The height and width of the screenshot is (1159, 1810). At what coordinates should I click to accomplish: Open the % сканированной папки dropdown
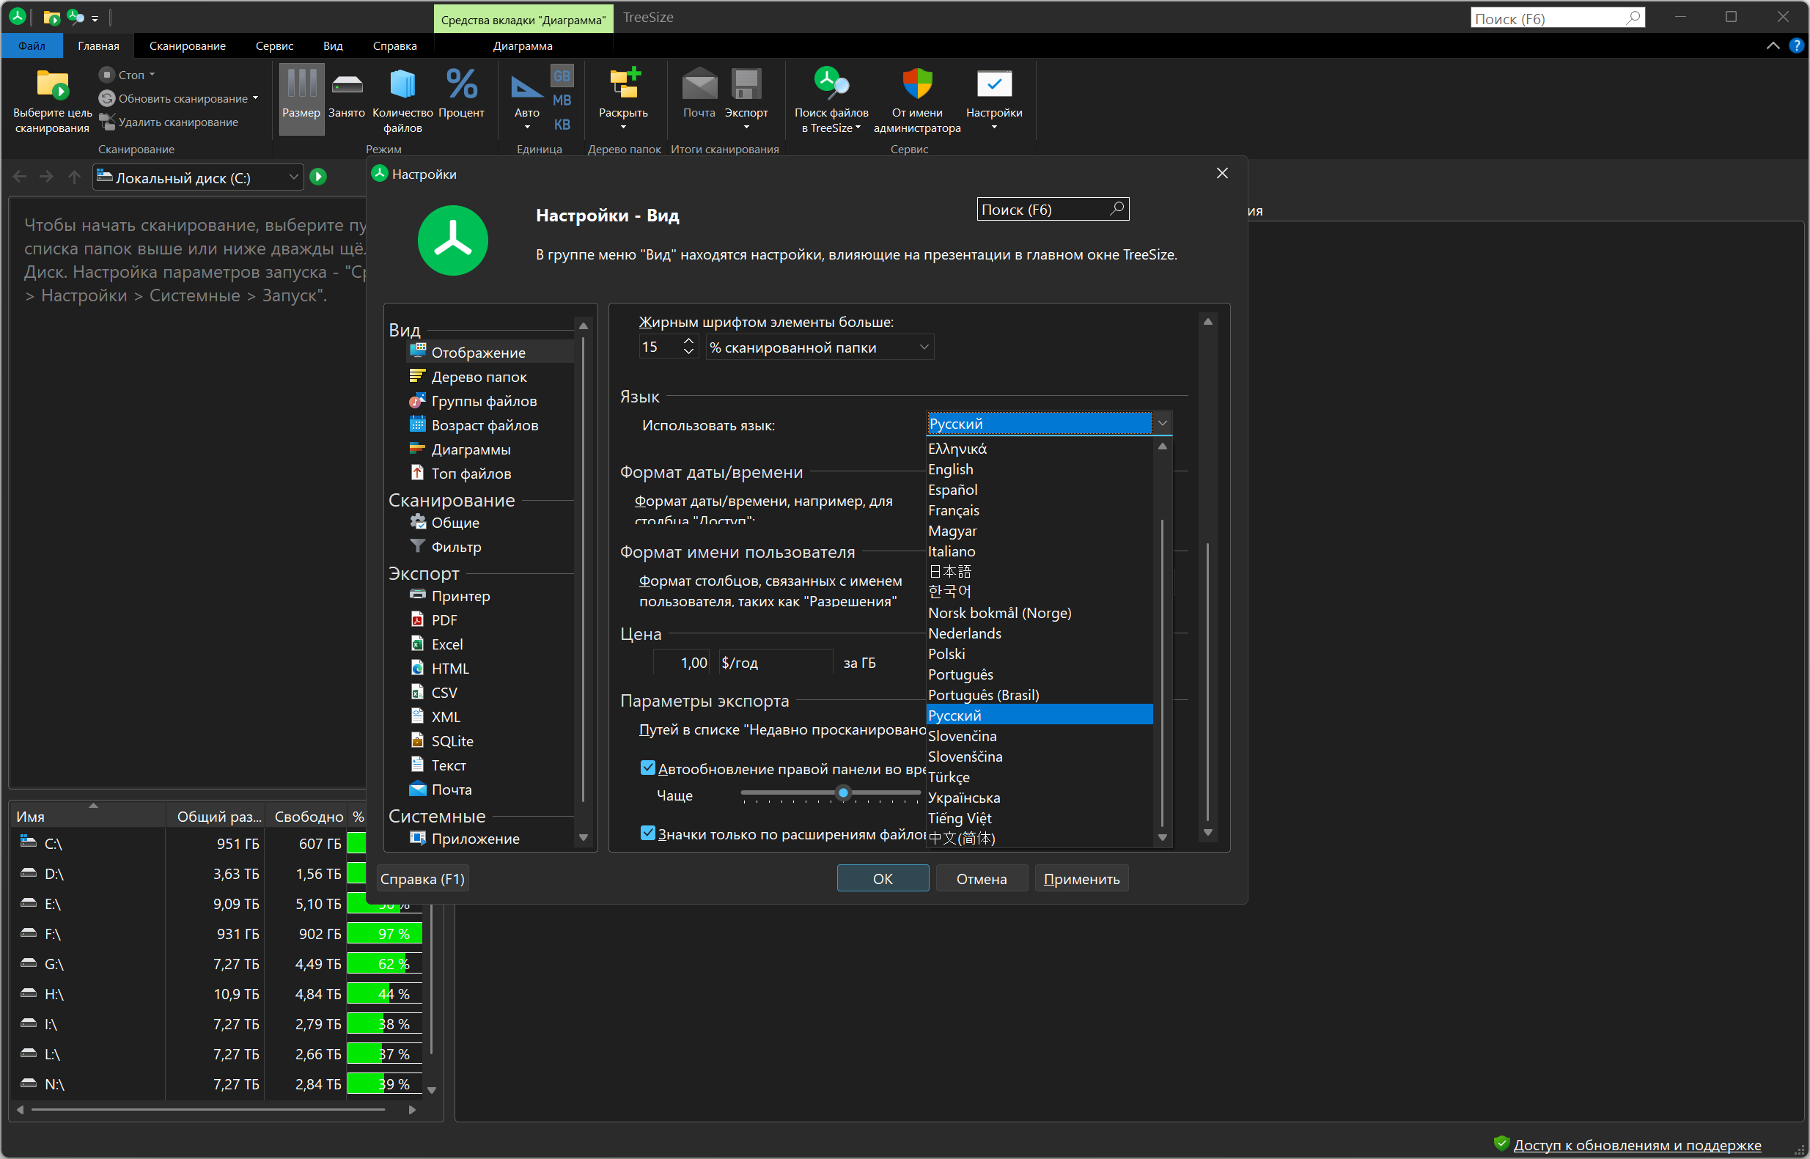click(x=820, y=347)
